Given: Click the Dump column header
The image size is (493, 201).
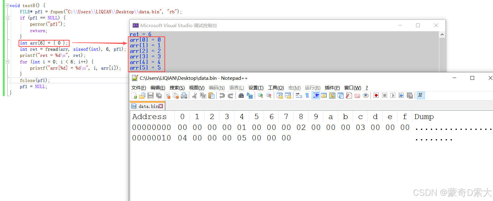Looking at the screenshot, I should point(424,117).
